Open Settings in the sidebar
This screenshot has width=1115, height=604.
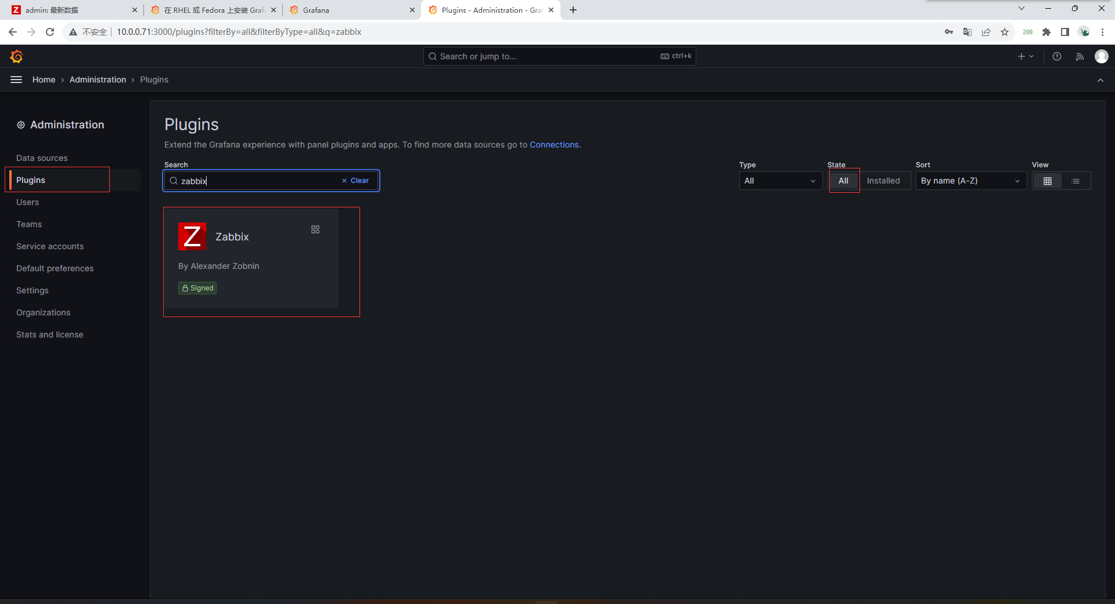pos(33,290)
